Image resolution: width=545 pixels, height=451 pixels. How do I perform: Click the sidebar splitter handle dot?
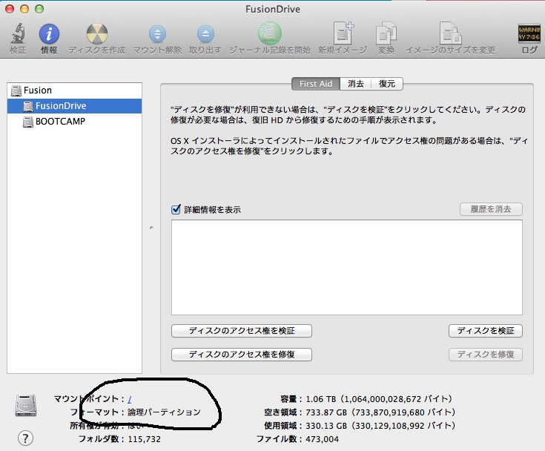click(151, 228)
